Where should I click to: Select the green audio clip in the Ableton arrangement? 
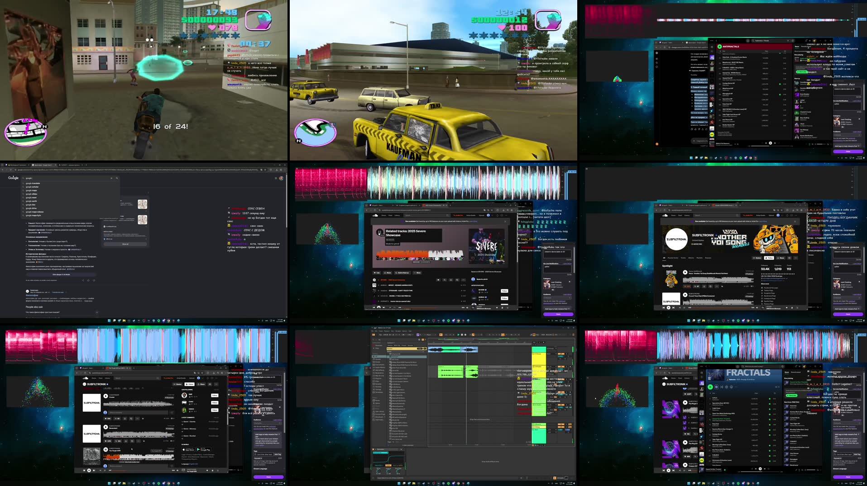point(450,372)
